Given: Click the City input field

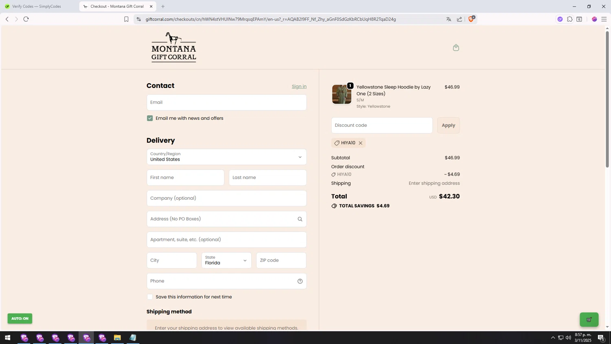Looking at the screenshot, I should (171, 260).
